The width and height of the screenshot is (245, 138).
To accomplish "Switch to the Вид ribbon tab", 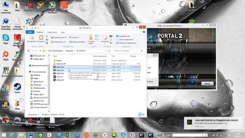I will pos(63,32).
